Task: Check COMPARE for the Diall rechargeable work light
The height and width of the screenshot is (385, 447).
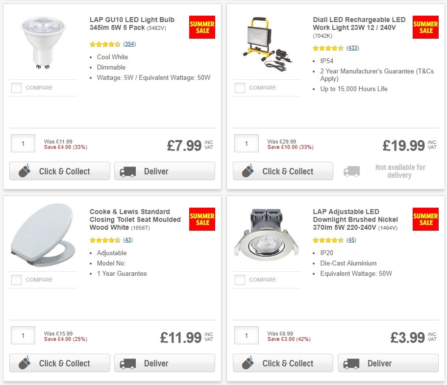Action: coord(240,88)
